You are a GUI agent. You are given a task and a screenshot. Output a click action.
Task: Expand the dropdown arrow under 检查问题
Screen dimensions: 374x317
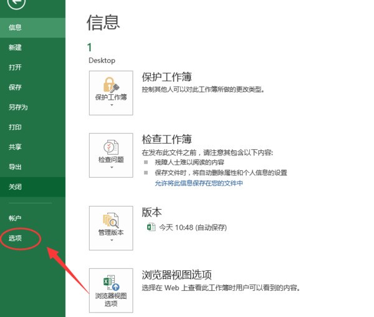tap(111, 167)
